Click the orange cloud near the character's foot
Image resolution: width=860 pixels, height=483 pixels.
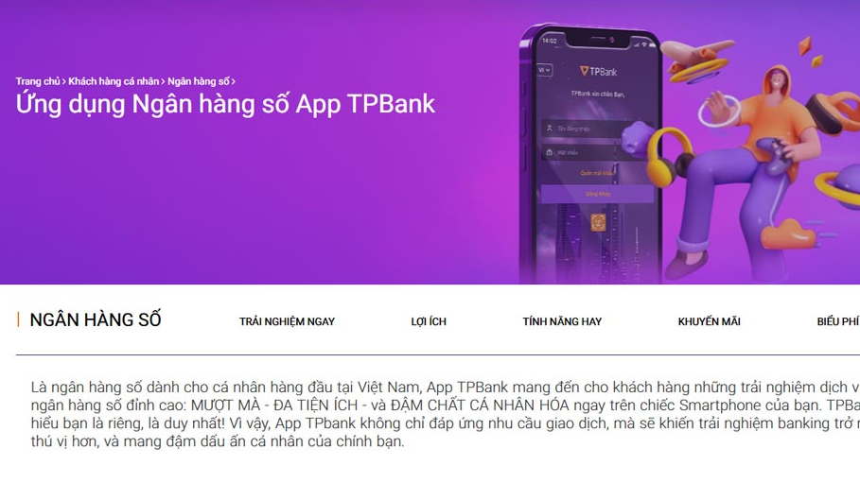tap(787, 234)
